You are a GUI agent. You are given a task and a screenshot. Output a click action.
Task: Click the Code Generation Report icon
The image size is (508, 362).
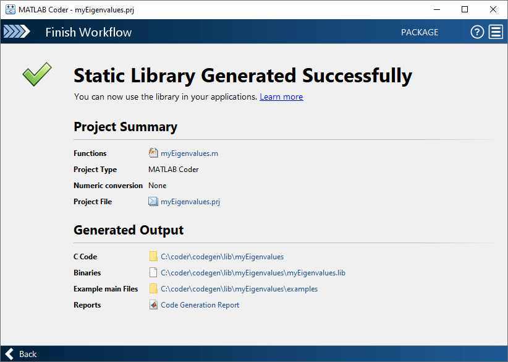(x=153, y=304)
